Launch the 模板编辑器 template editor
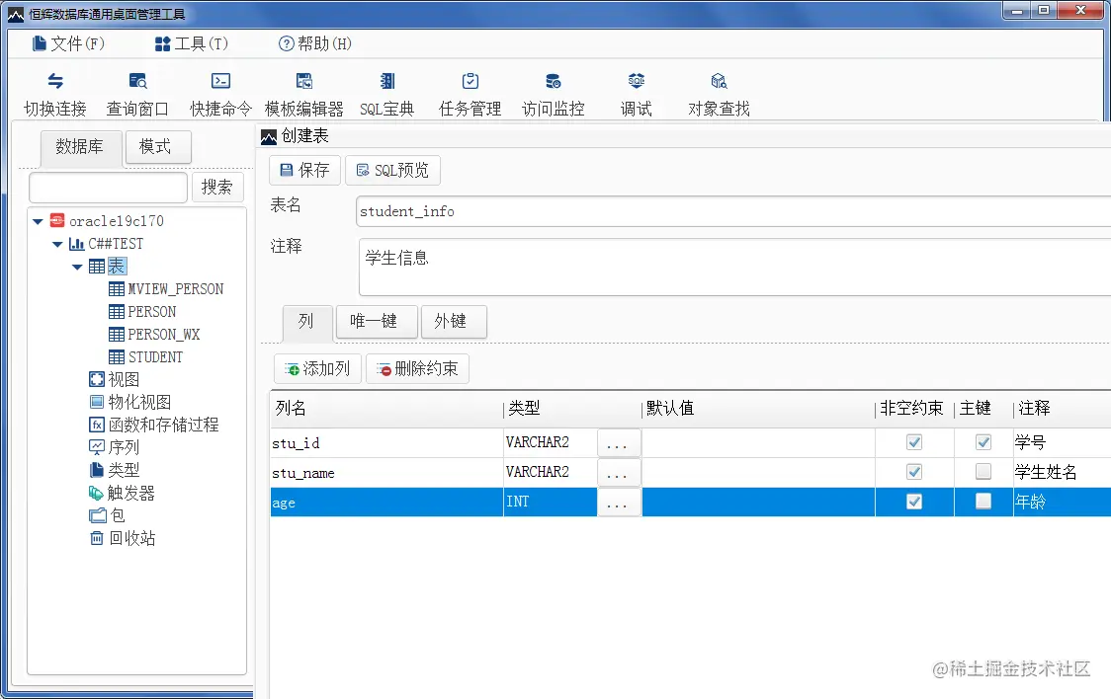The height and width of the screenshot is (699, 1111). click(x=304, y=95)
